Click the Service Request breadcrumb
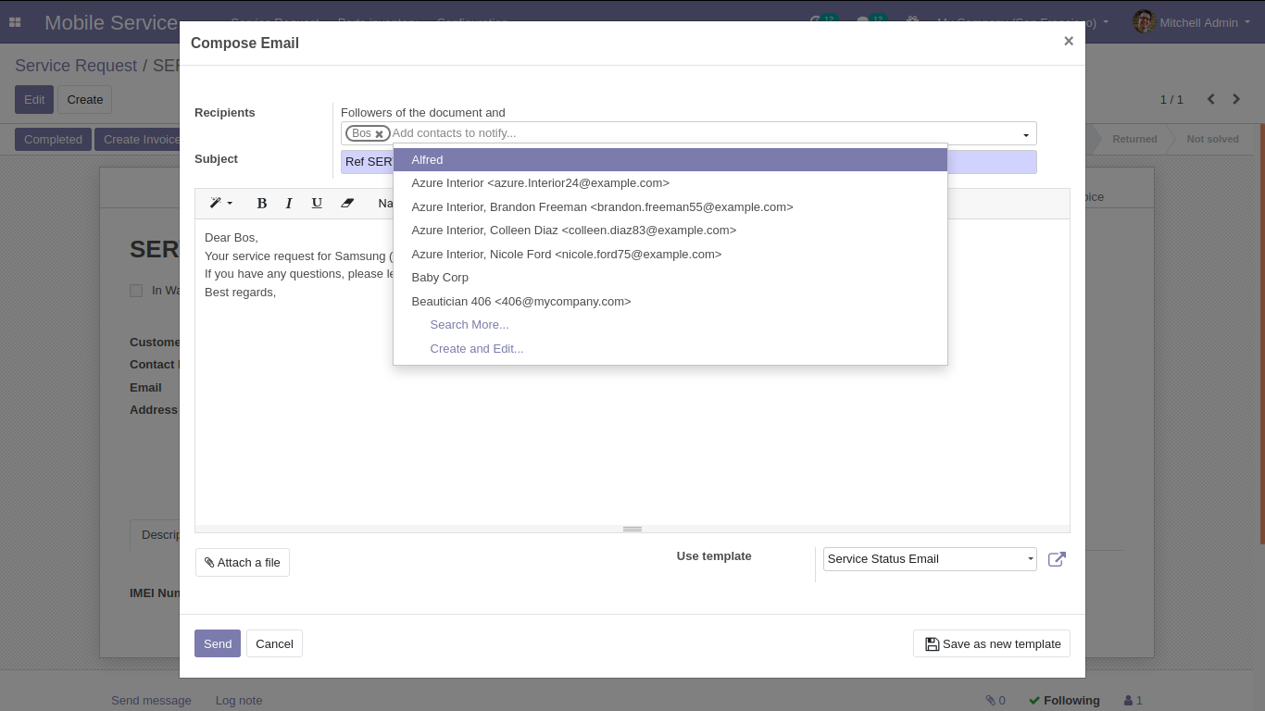 pyautogui.click(x=76, y=66)
